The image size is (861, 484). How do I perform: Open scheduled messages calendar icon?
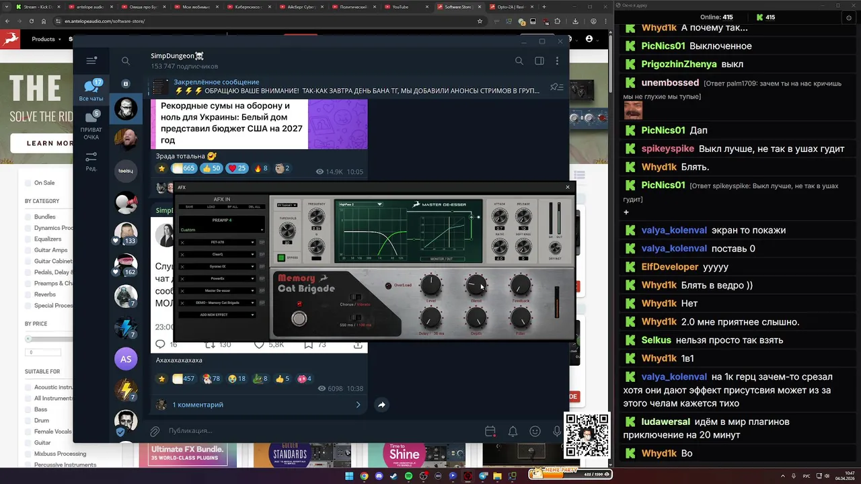coord(490,431)
